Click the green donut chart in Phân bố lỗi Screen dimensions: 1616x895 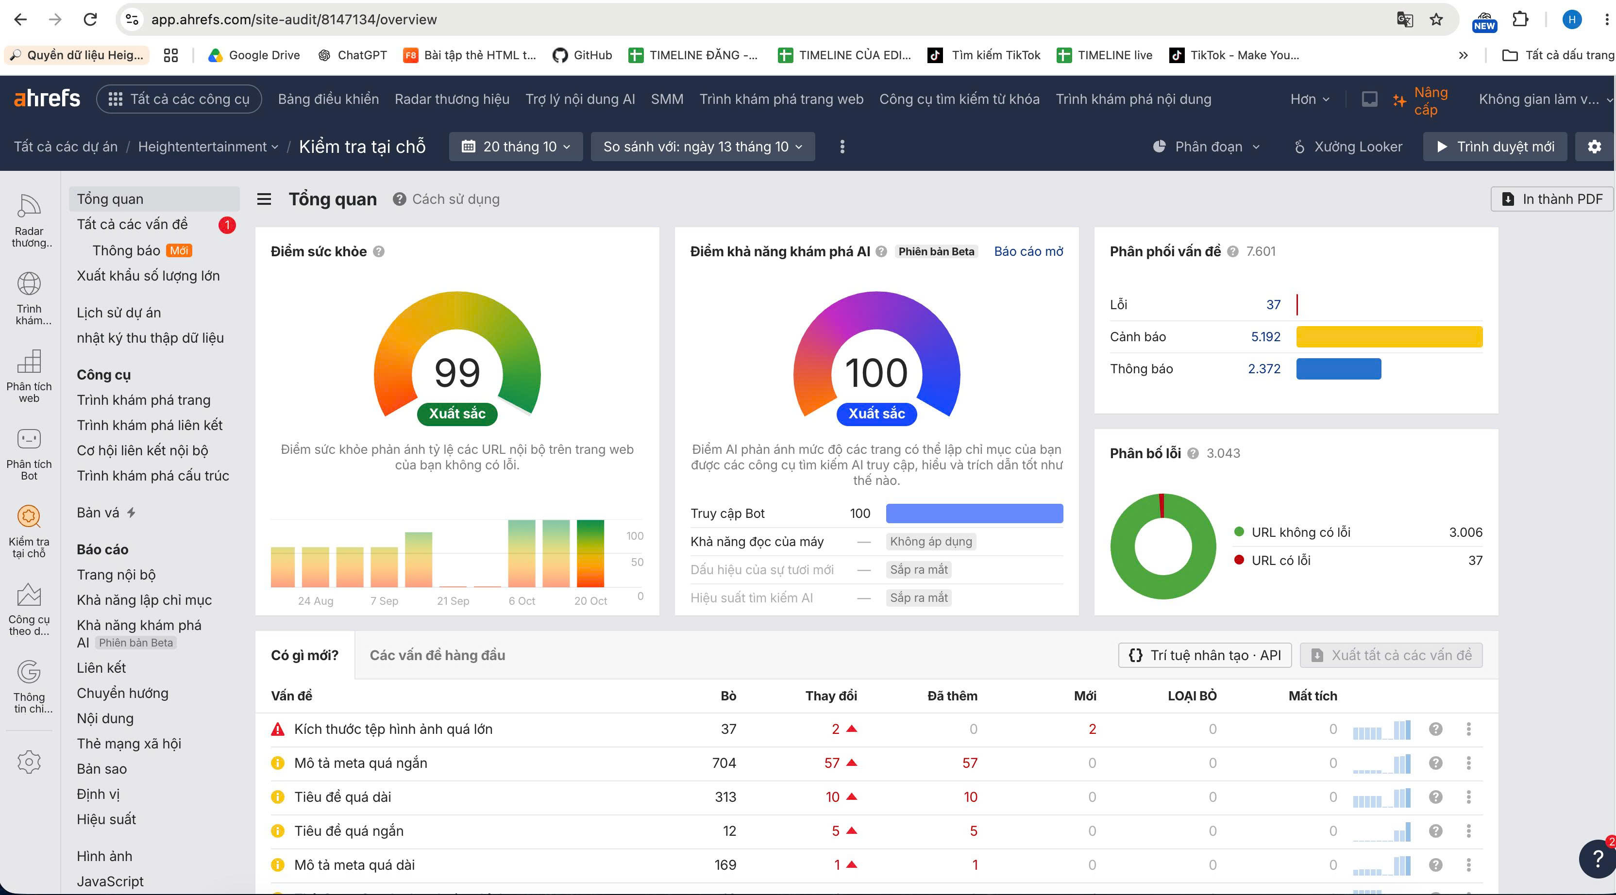pos(1163,547)
